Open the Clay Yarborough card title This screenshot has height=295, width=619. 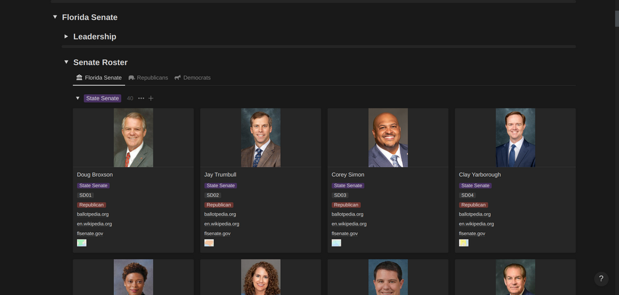coord(480,174)
